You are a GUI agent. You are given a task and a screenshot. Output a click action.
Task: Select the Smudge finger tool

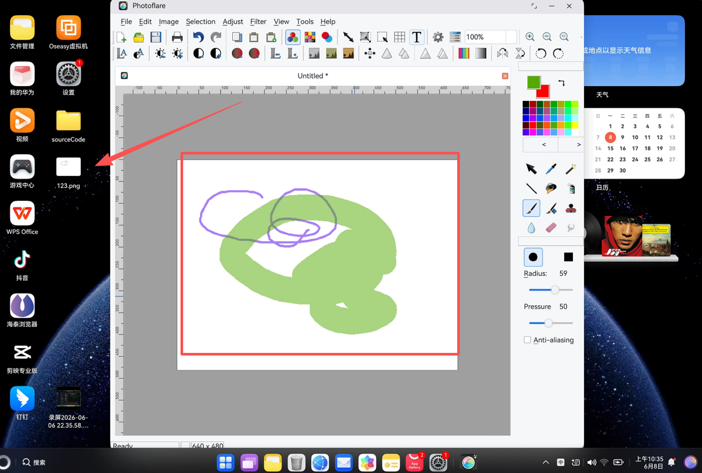[x=570, y=228]
